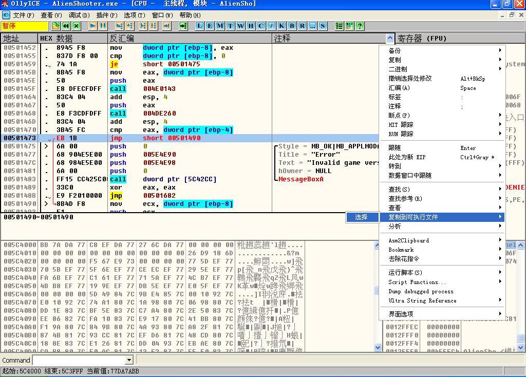Click the Execute till return icon
The height and width of the screenshot is (377, 526).
click(x=166, y=26)
